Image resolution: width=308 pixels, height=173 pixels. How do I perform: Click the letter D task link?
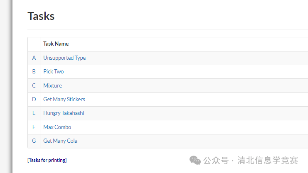point(34,99)
